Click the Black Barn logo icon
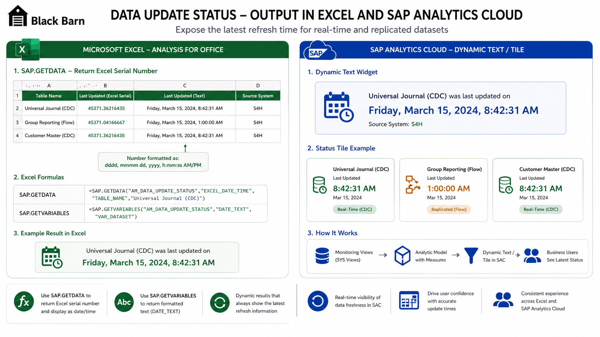 click(x=18, y=16)
